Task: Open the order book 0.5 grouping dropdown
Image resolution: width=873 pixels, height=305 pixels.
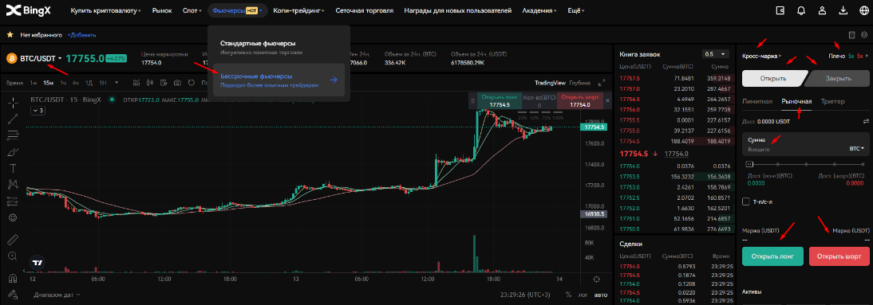Action: 716,54
